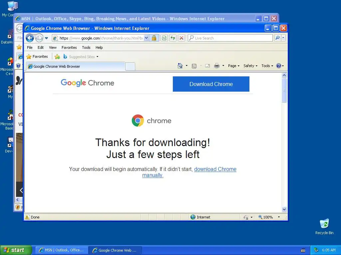Image resolution: width=341 pixels, height=255 pixels.
Task: Open the Tools command bar menu
Action: (x=267, y=66)
